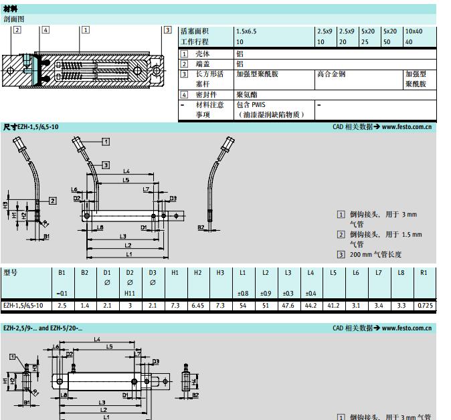Select the EZH-1,5/6,5-10 row label in table
The width and height of the screenshot is (451, 420).
tap(23, 305)
